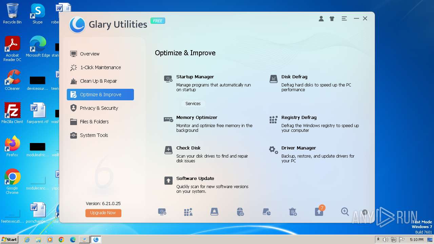Click the taskbar clock showing 5:10 PM
Image resolution: width=434 pixels, height=244 pixels.
coord(416,240)
